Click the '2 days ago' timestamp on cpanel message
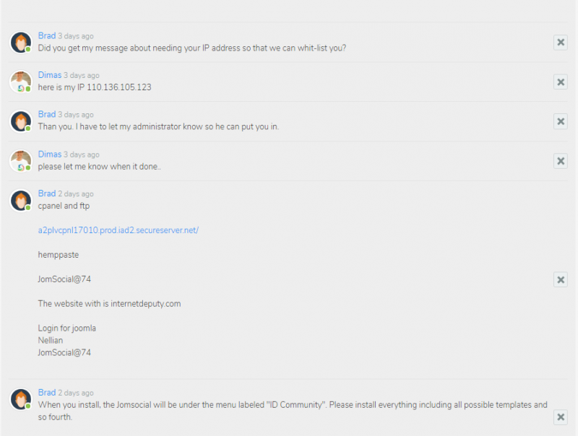The width and height of the screenshot is (578, 436). (76, 194)
